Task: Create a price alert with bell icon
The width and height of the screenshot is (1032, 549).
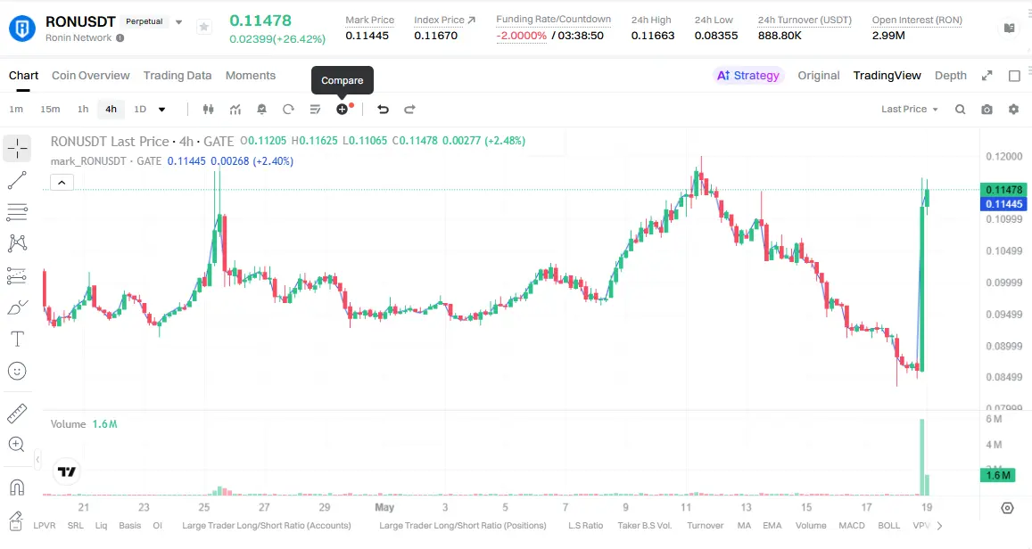Action: [261, 109]
